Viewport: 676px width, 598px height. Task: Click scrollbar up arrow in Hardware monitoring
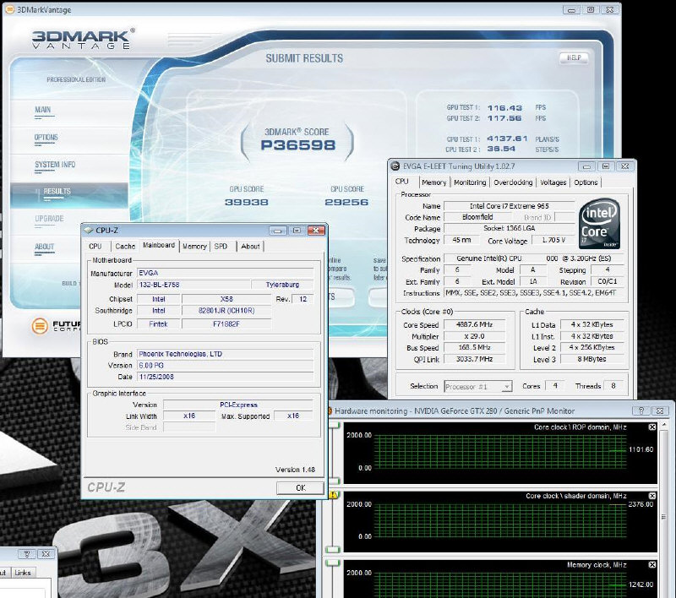coord(663,423)
